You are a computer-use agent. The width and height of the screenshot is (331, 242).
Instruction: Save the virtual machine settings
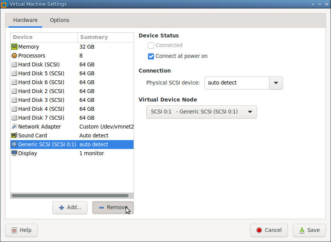pos(309,230)
